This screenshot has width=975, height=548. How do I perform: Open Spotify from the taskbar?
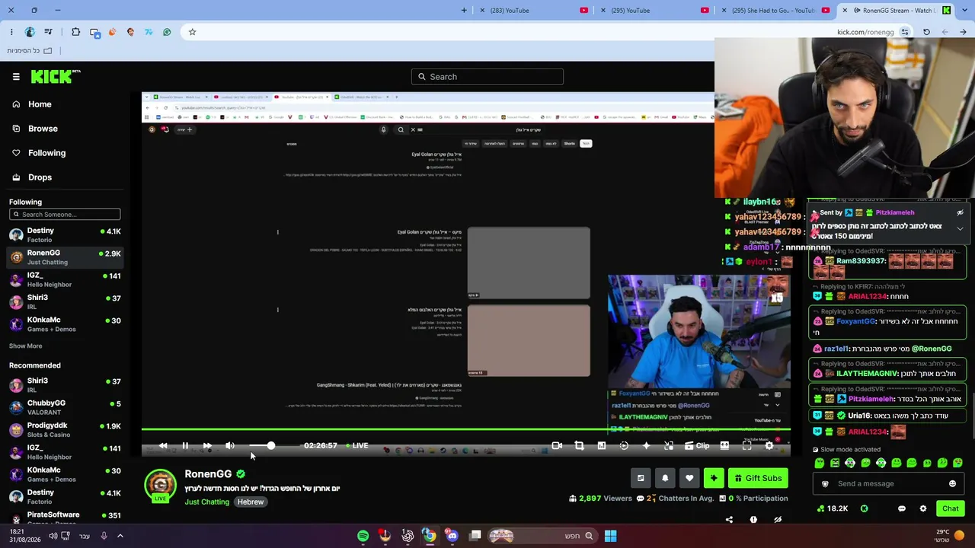363,536
